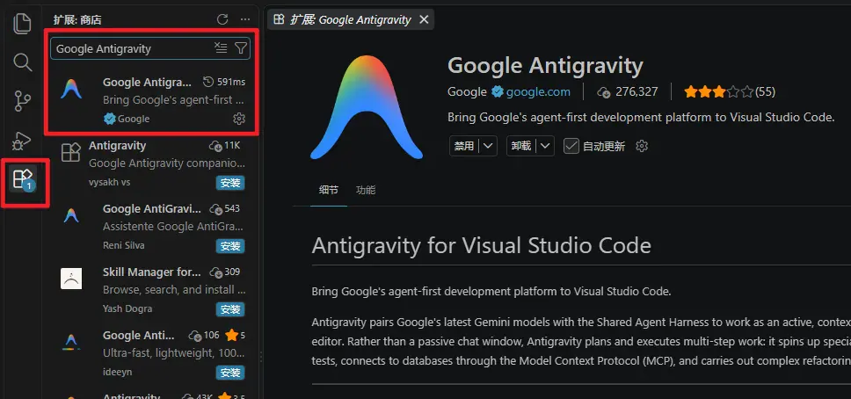851x399 pixels.
Task: Open the Run and Debug view
Action: 22,141
